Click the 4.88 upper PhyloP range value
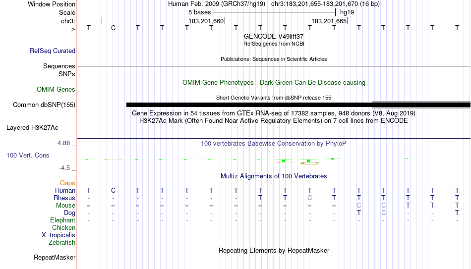The image size is (471, 269). tap(63, 143)
